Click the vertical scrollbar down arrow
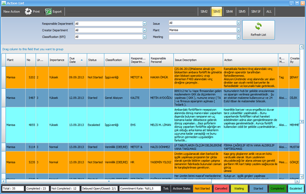The image size is (306, 194). 302,177
